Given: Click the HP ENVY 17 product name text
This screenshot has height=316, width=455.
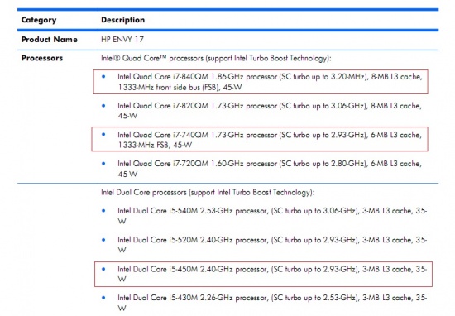Looking at the screenshot, I should click(122, 40).
